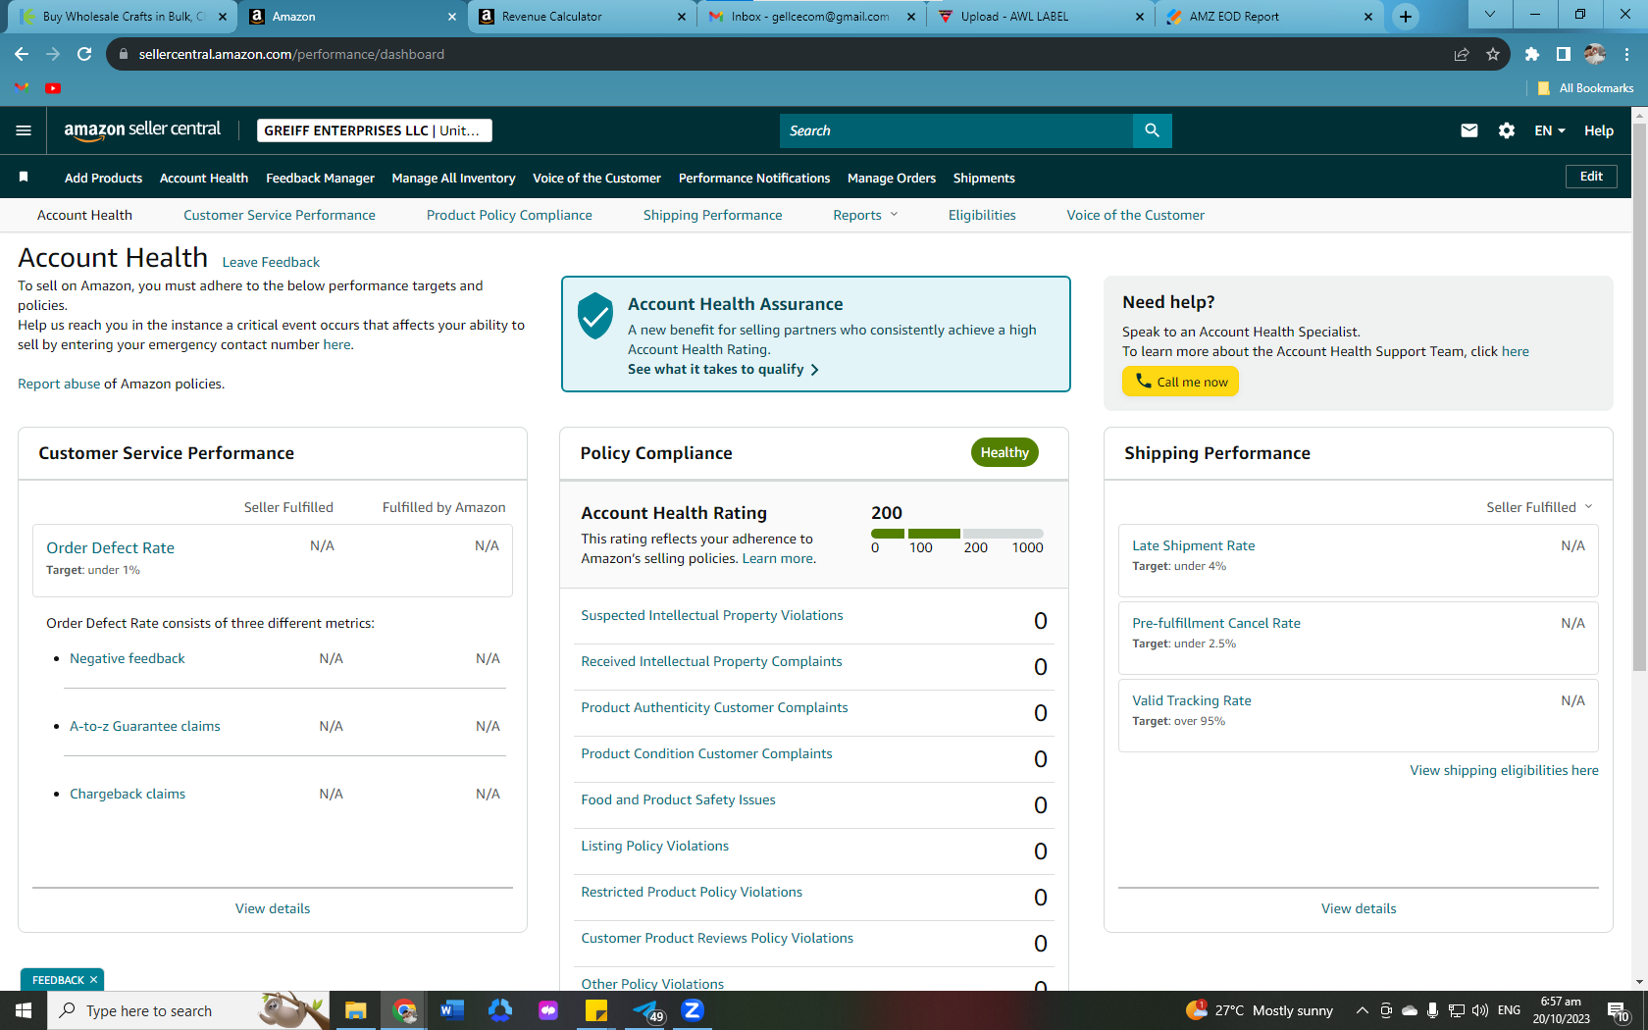Image resolution: width=1648 pixels, height=1030 pixels.
Task: Click the bookmark flag icon in navigation bar
Action: (x=24, y=177)
